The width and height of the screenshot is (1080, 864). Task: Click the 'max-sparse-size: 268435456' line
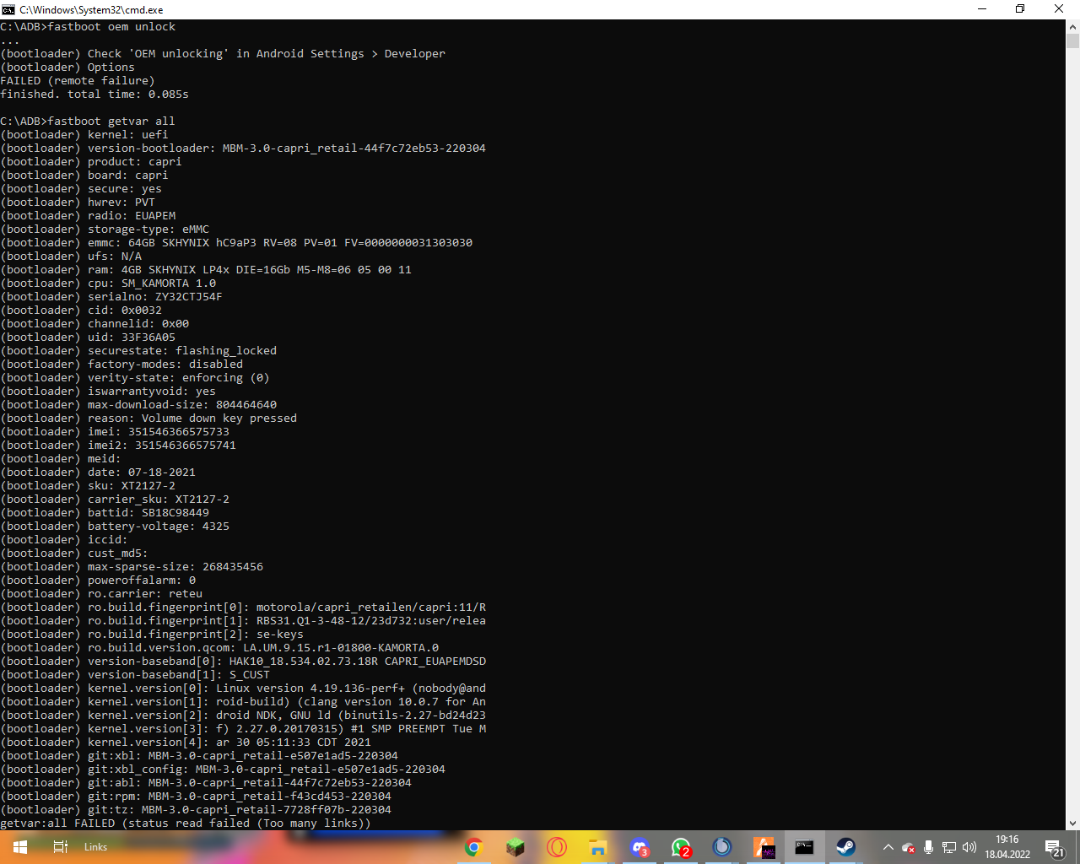(132, 566)
